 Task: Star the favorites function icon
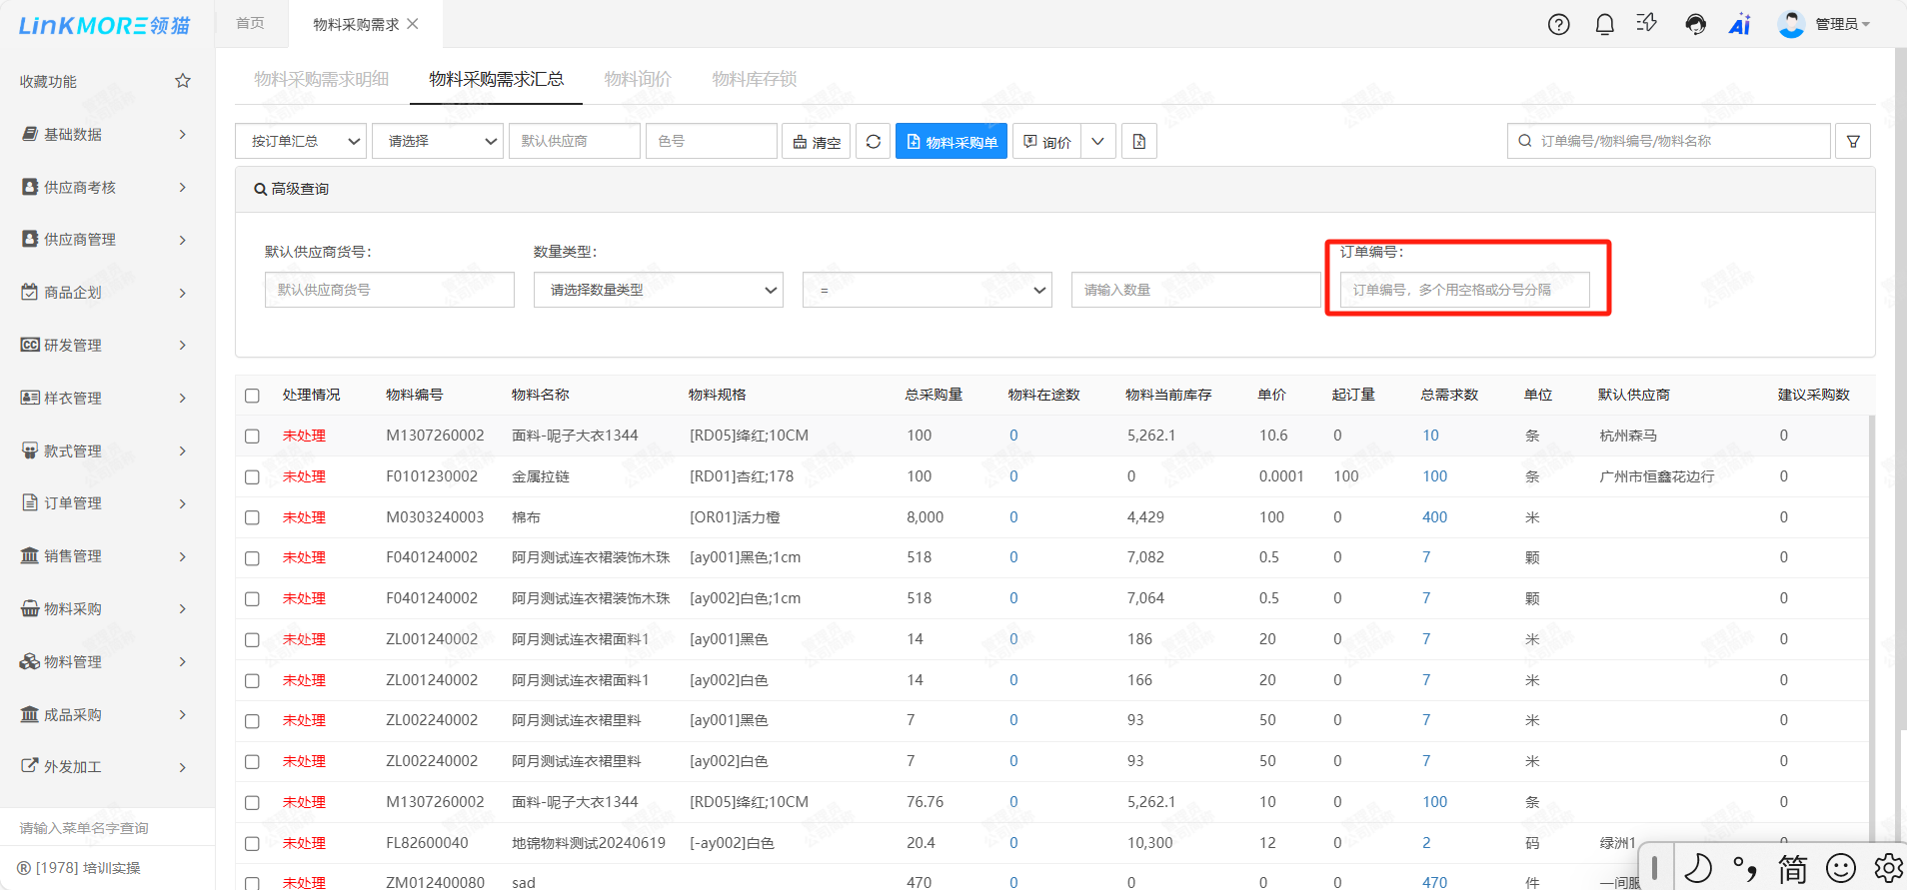pyautogui.click(x=183, y=81)
